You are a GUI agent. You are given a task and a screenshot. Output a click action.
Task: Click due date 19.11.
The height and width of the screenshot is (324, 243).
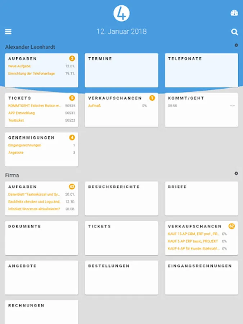tap(70, 73)
